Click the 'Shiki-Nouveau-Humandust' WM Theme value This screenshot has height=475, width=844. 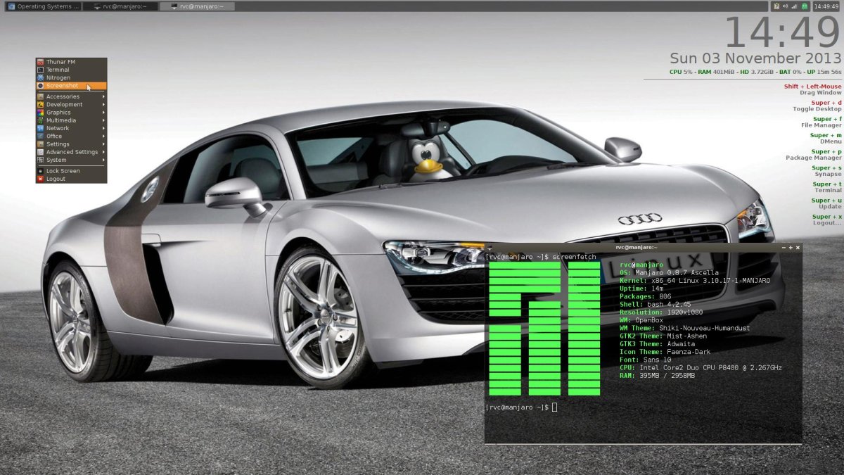tap(704, 328)
